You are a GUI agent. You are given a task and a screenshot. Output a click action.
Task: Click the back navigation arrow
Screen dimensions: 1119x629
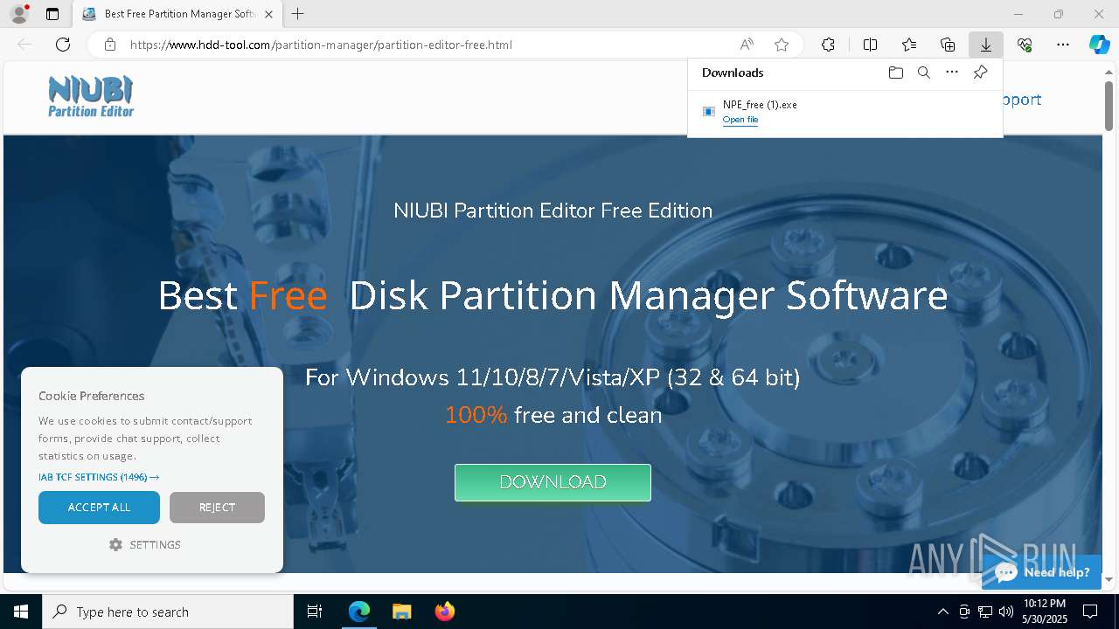pos(24,45)
